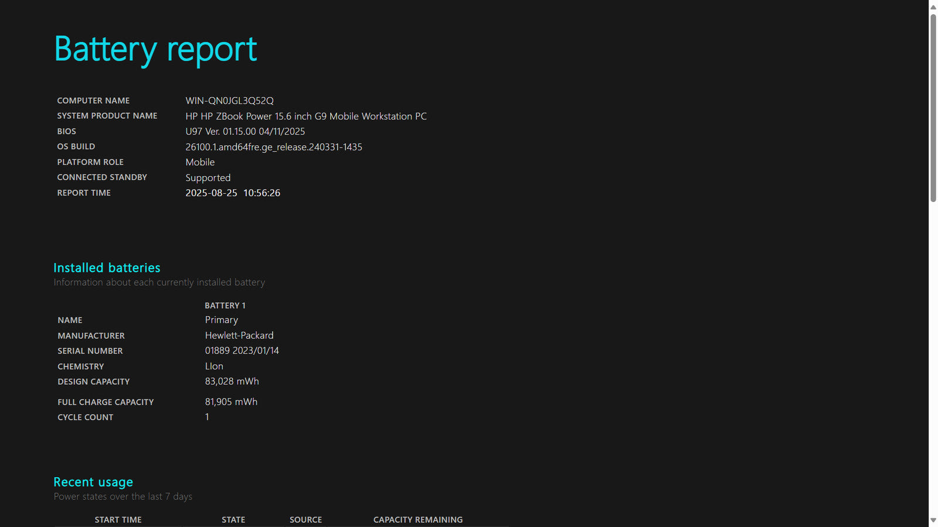Click the SERIAL NUMBER label
The width and height of the screenshot is (938, 527).
[x=90, y=351]
